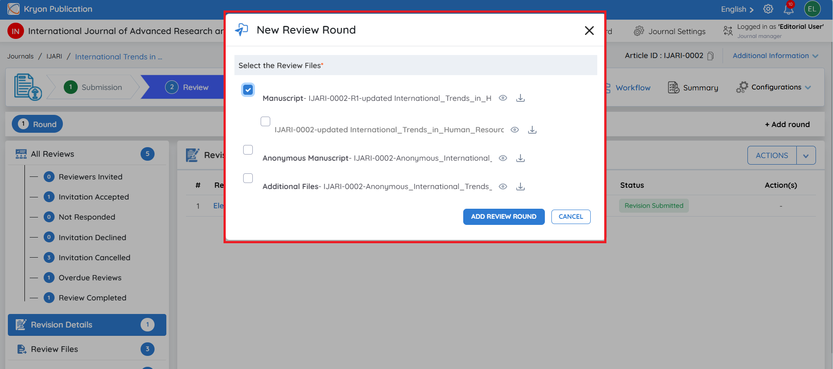View the Additional Files entry
The image size is (833, 369).
tap(503, 186)
